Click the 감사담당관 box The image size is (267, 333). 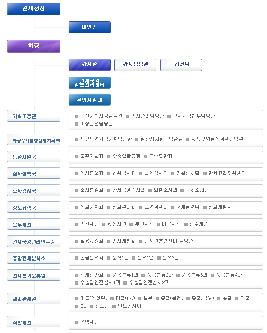135,65
